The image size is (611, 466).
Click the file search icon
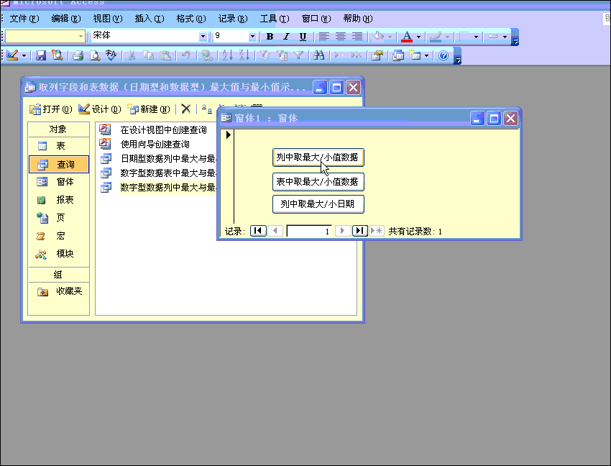click(x=58, y=56)
